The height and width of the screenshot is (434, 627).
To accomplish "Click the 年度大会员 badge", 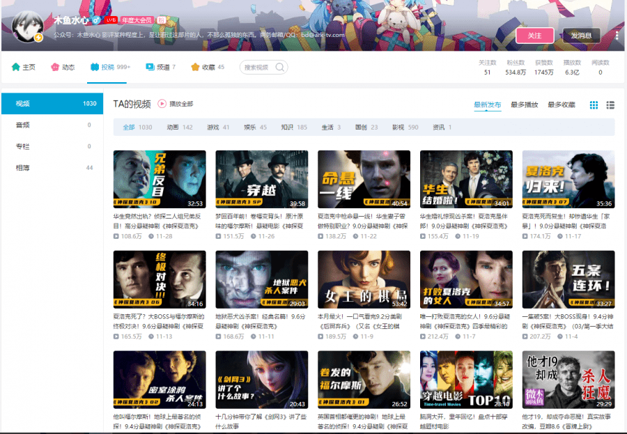I will pyautogui.click(x=137, y=20).
